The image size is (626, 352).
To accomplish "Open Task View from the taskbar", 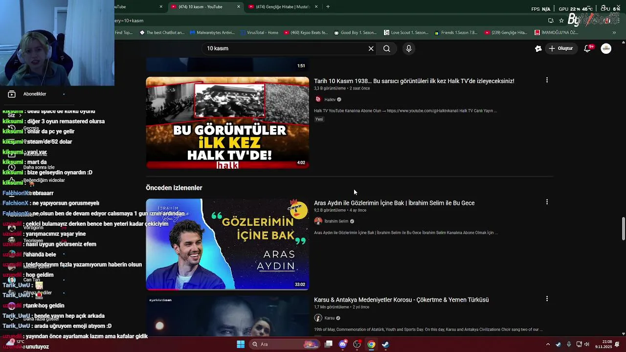I will [329, 344].
